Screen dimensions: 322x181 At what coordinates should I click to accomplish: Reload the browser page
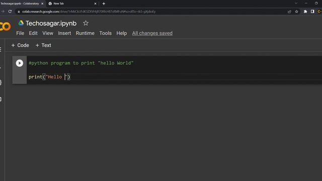10,12
